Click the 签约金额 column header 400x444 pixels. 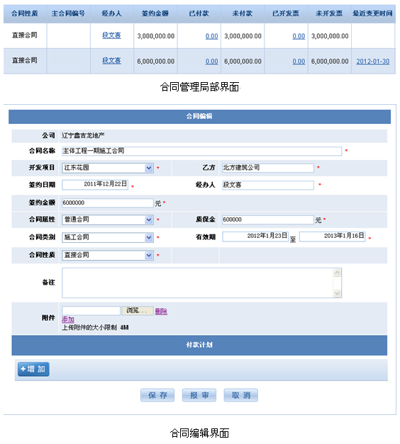coord(155,13)
